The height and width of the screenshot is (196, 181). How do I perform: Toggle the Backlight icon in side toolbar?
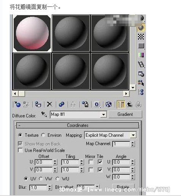[x=141, y=27]
